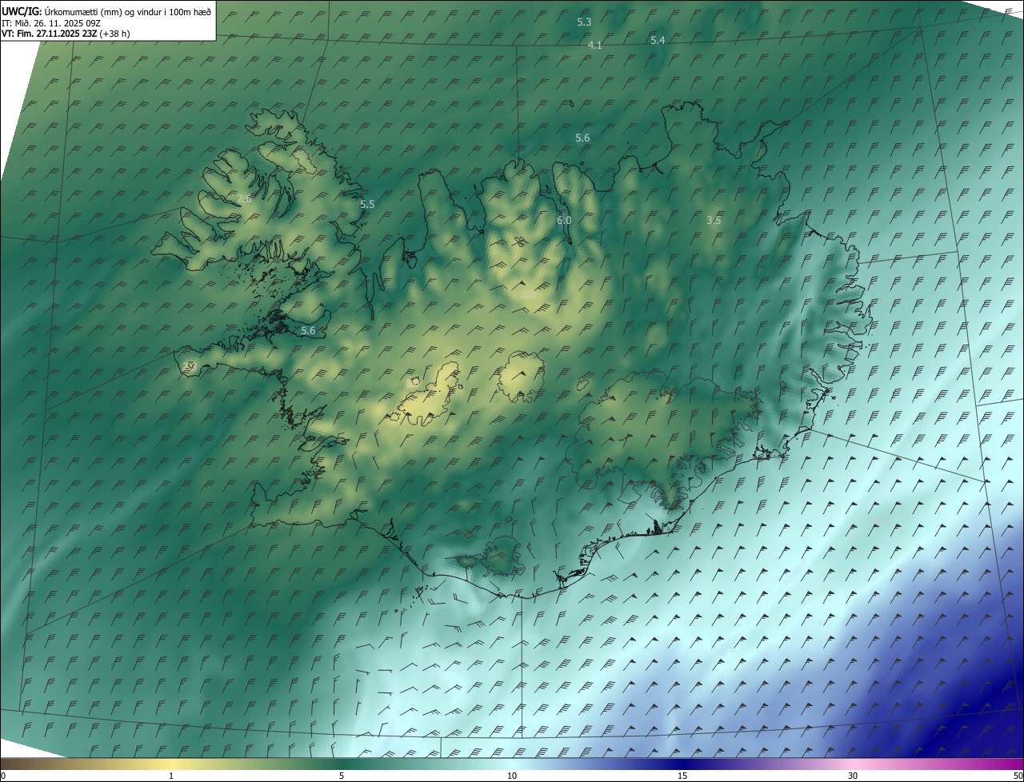Click the 5.5 precipitation value on the map
Screen dimensions: 1024x782
point(367,205)
